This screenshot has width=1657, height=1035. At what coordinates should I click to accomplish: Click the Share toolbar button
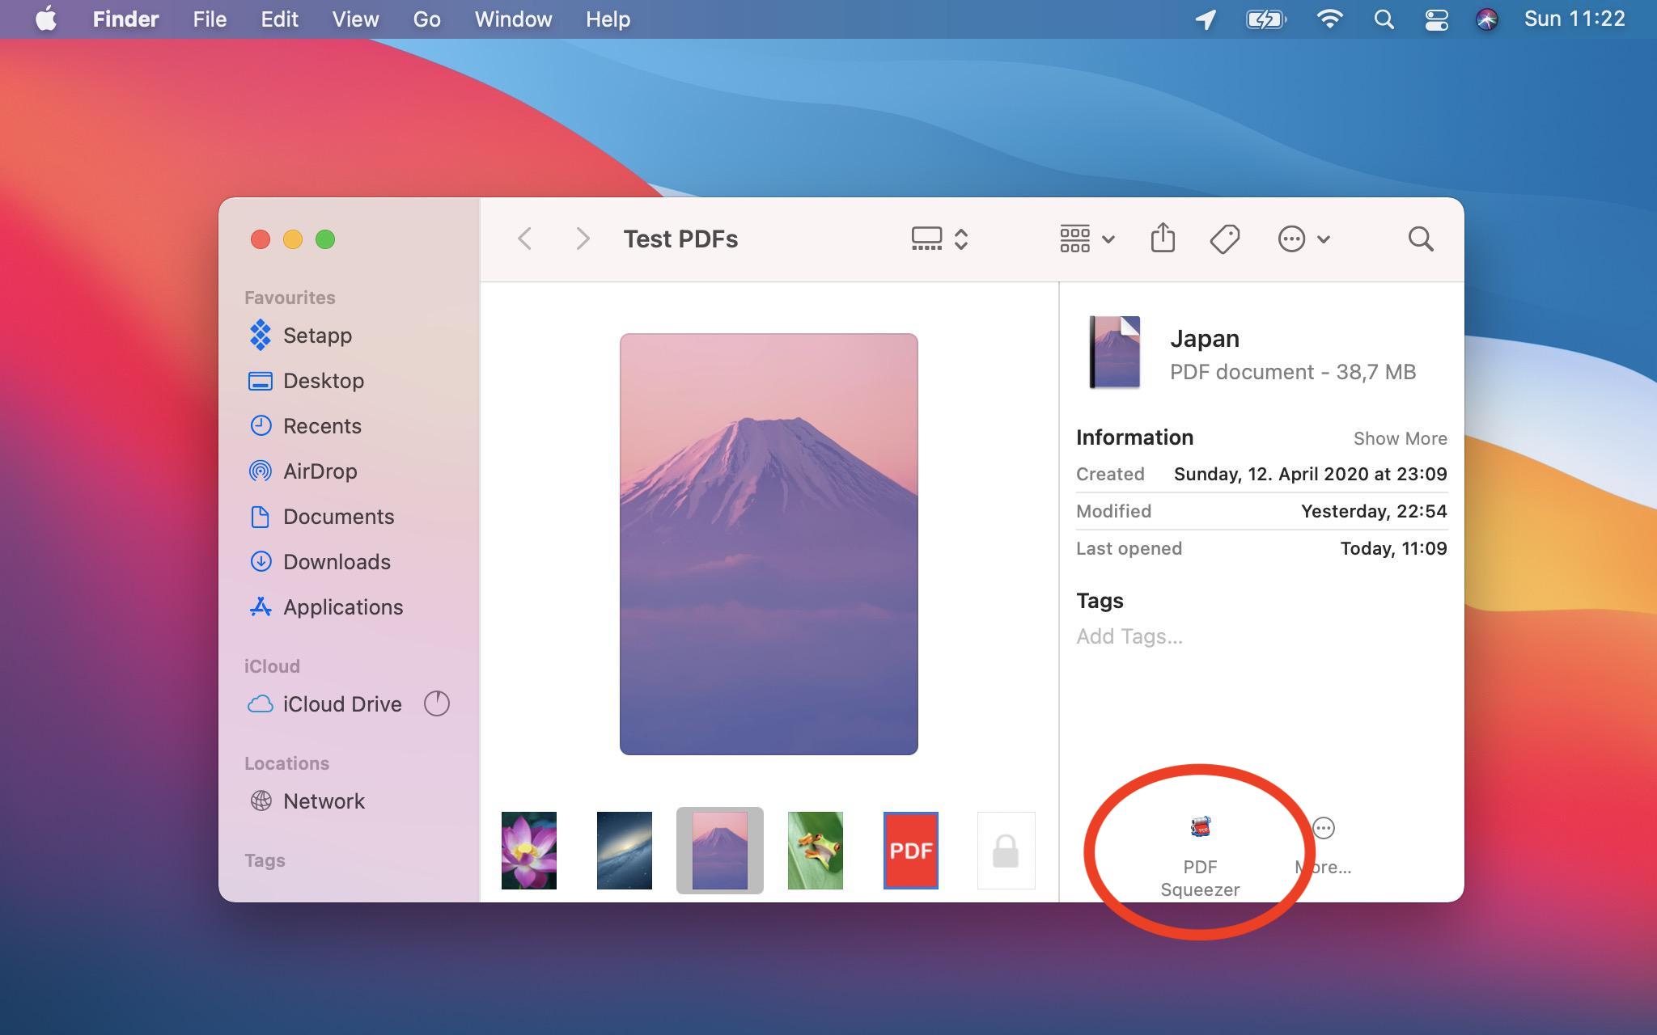click(x=1163, y=238)
